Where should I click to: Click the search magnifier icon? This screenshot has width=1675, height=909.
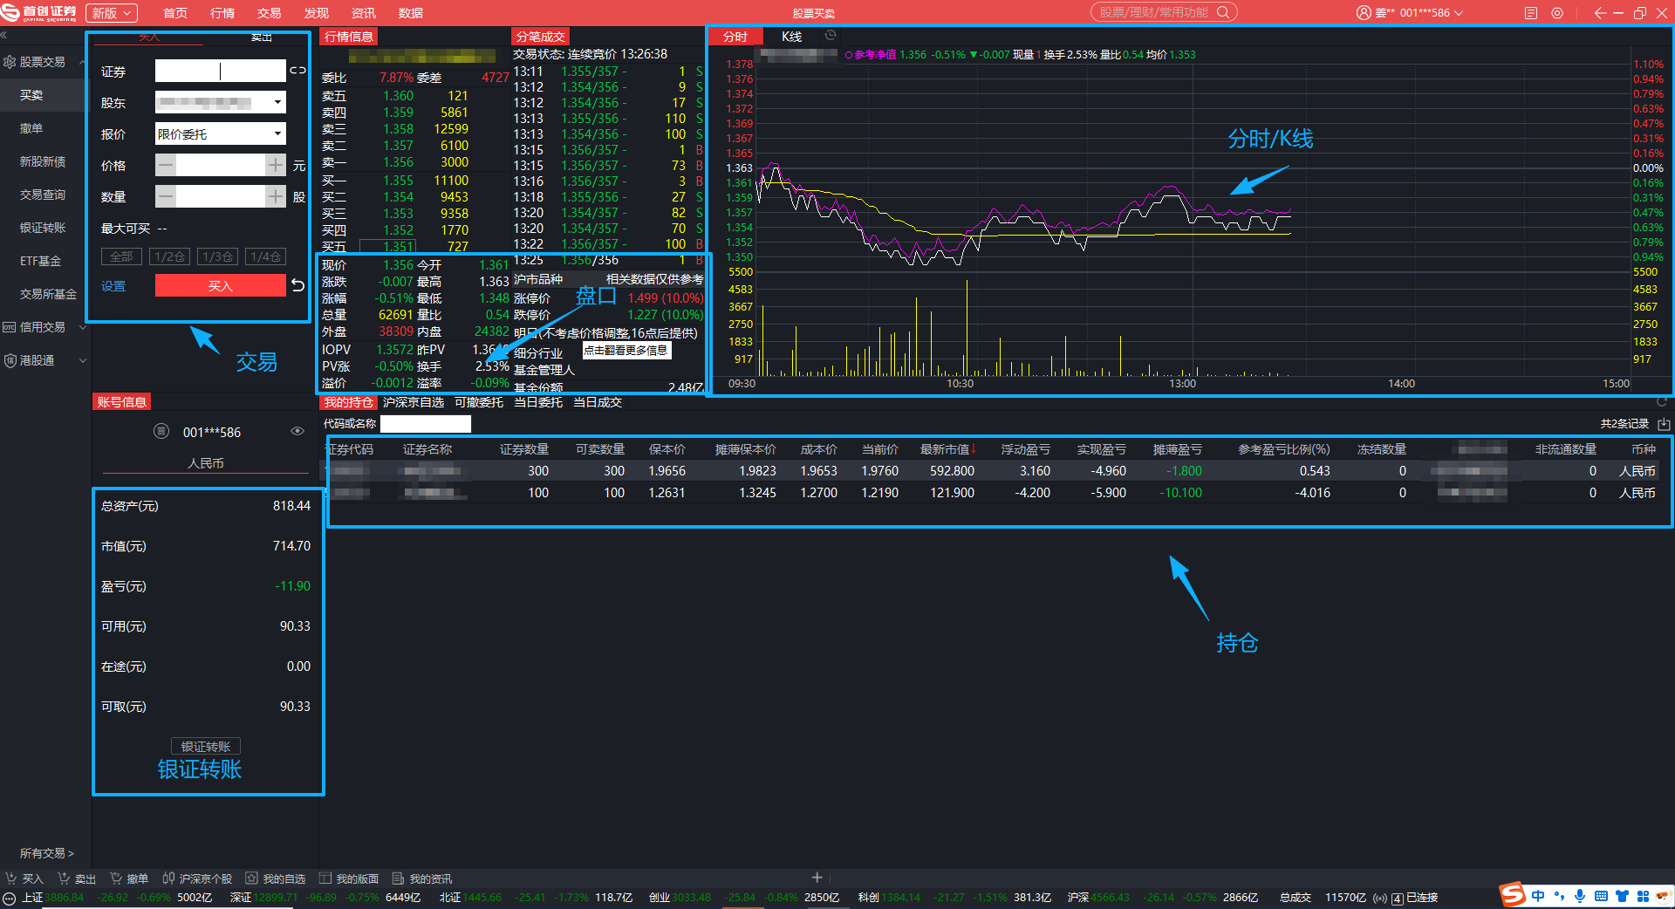point(1223,12)
